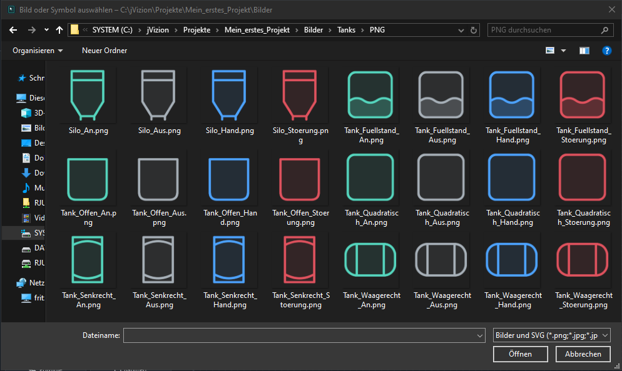Select the Tank_Quadratisch_Hand.png file name
The width and height of the screenshot is (622, 371).
click(513, 218)
